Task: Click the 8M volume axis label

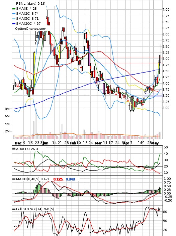Action: click(x=7, y=109)
